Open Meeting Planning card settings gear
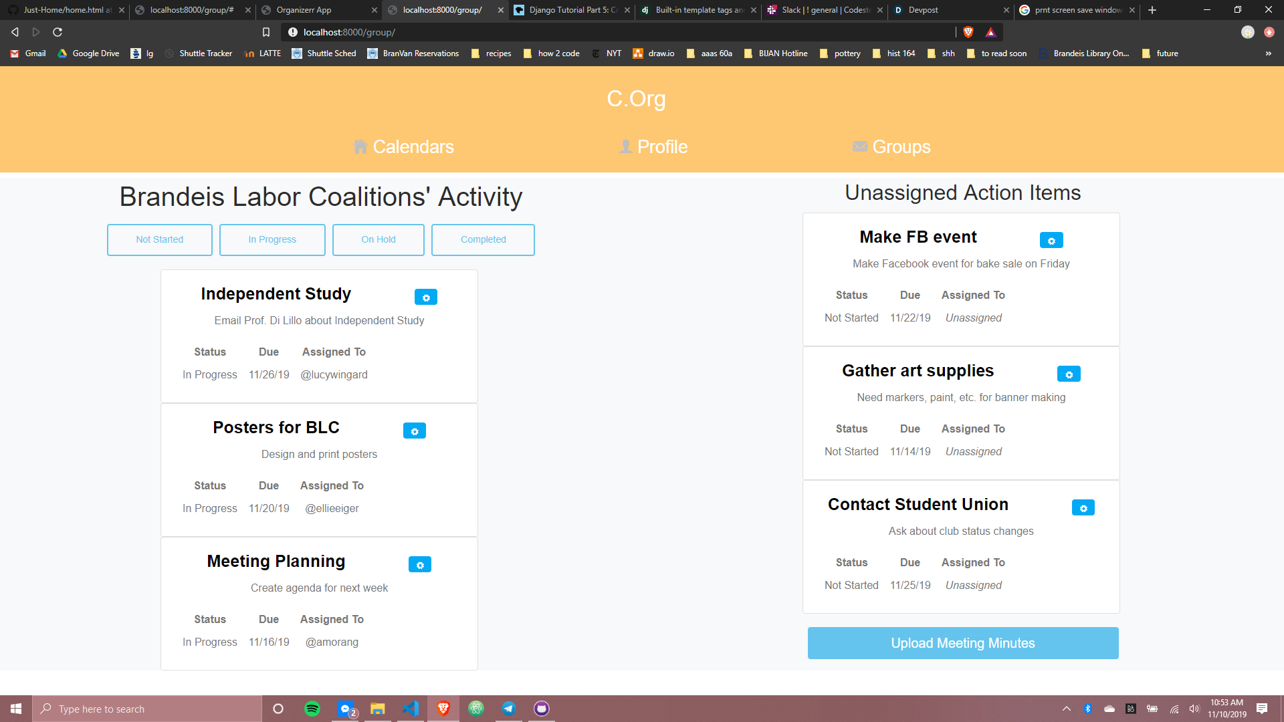This screenshot has width=1284, height=722. tap(419, 565)
